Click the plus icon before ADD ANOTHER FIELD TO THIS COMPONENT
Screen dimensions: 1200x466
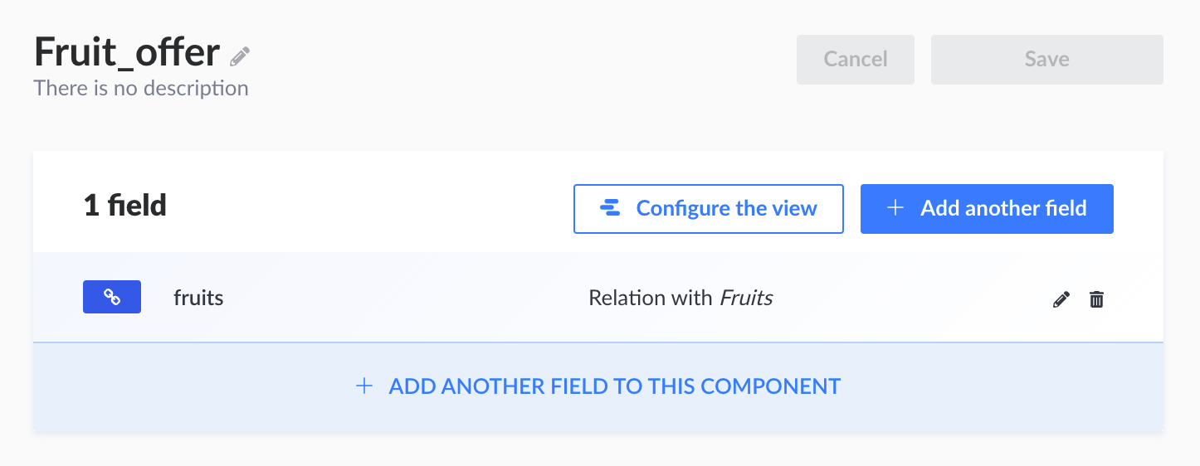click(x=363, y=386)
